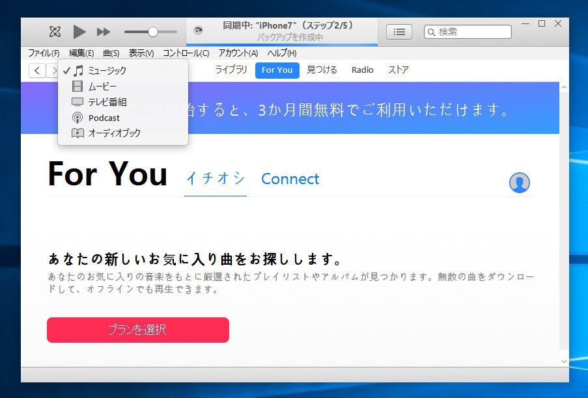Screen dimensions: 588x398
Task: Choose オーディオブック from media dropdown
Action: click(x=123, y=133)
